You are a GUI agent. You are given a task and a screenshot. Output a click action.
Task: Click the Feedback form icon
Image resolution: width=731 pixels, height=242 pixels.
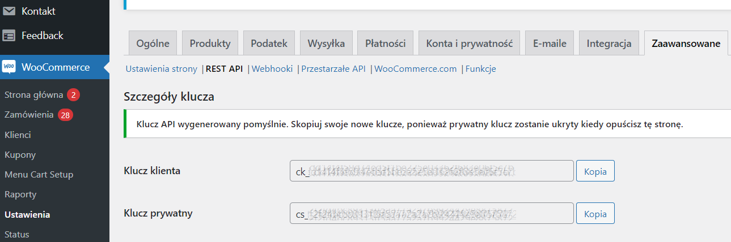[9, 36]
